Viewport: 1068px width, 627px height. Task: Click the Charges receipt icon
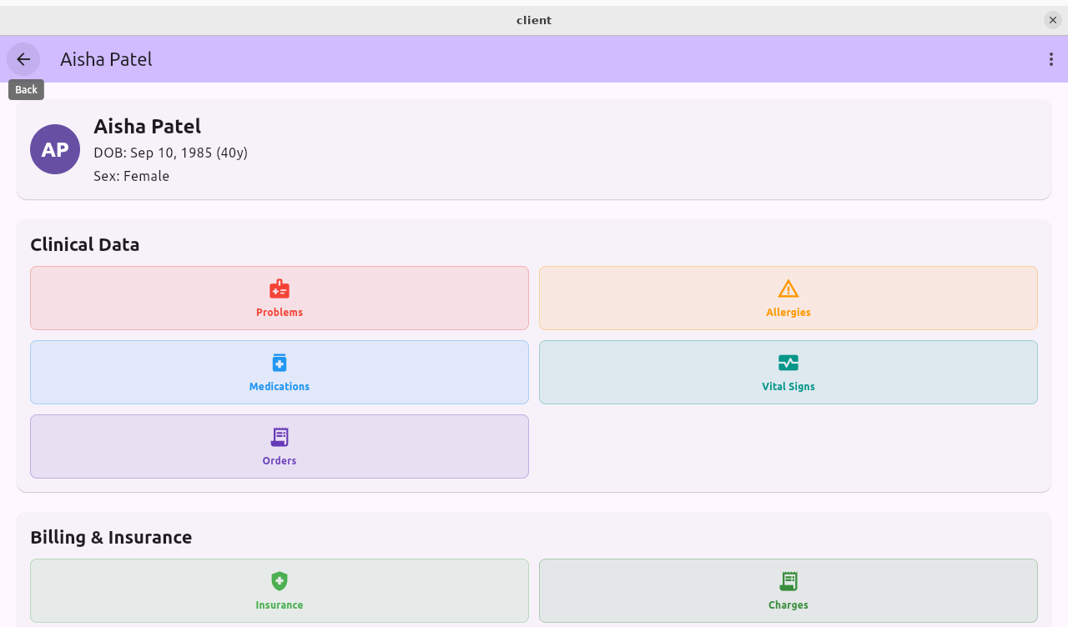pyautogui.click(x=788, y=581)
